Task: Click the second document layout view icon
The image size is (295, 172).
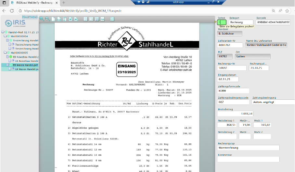Action: (x=91, y=19)
